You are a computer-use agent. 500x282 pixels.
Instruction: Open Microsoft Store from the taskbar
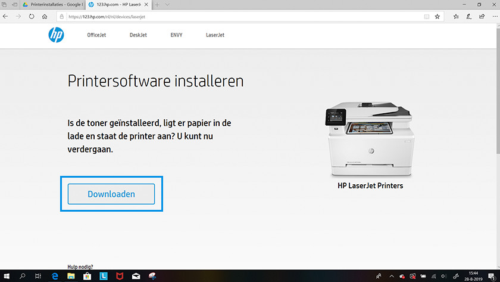point(86,276)
